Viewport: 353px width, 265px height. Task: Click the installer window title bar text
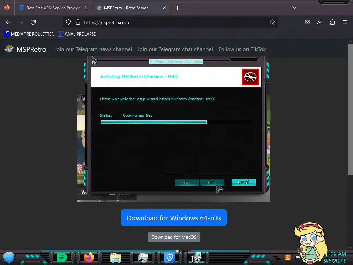tap(176, 61)
